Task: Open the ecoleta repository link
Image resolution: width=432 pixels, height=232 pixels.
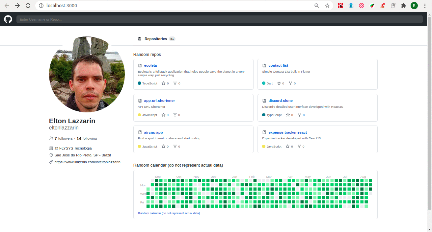Action: (150, 65)
